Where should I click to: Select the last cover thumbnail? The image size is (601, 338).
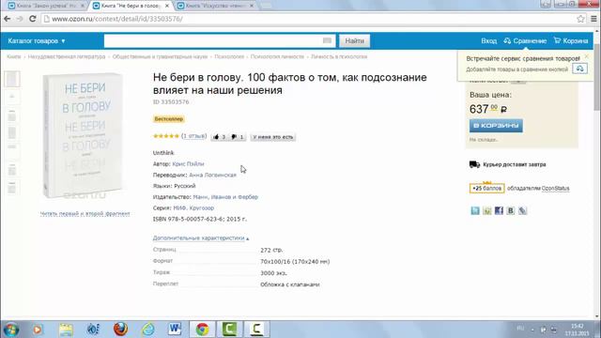[x=12, y=188]
